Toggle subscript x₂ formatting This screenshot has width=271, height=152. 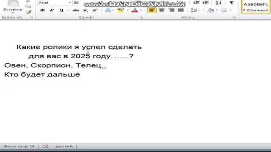click(86, 10)
